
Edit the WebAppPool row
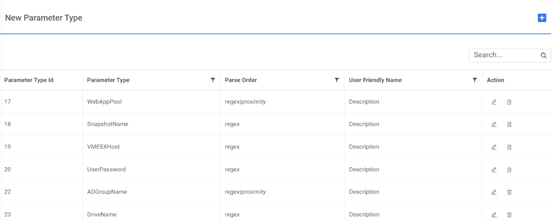(x=494, y=102)
